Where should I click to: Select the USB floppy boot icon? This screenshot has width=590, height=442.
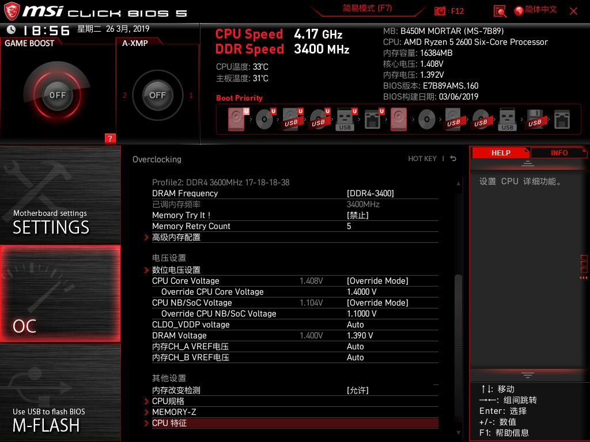[x=535, y=120]
